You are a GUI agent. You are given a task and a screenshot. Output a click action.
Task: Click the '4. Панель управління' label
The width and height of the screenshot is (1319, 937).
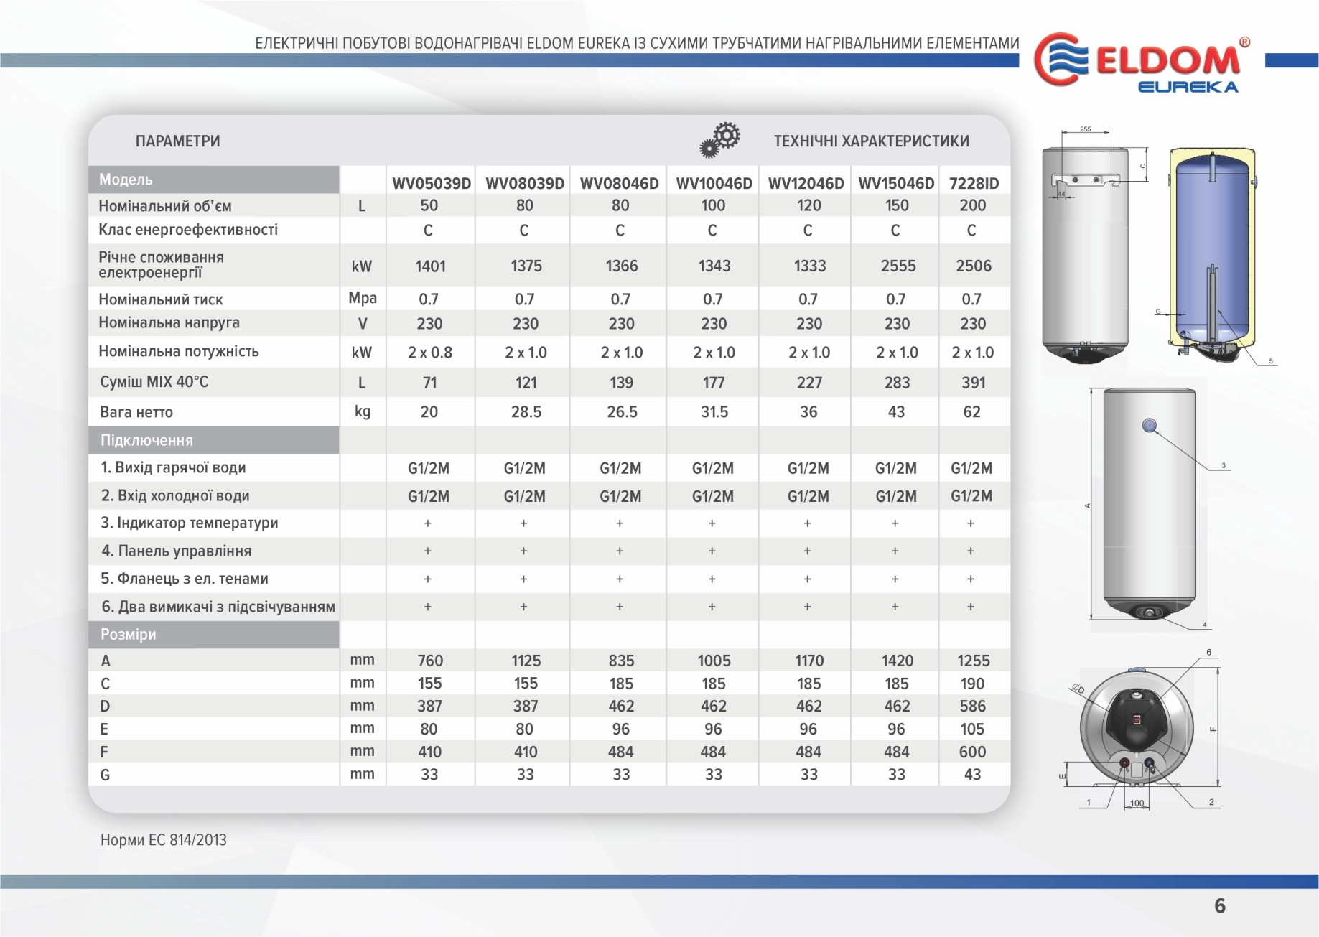click(177, 551)
